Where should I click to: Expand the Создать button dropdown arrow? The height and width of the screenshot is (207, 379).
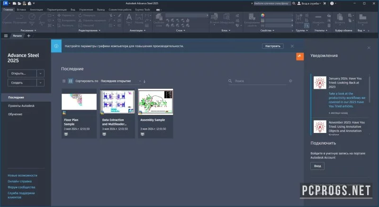(x=41, y=83)
